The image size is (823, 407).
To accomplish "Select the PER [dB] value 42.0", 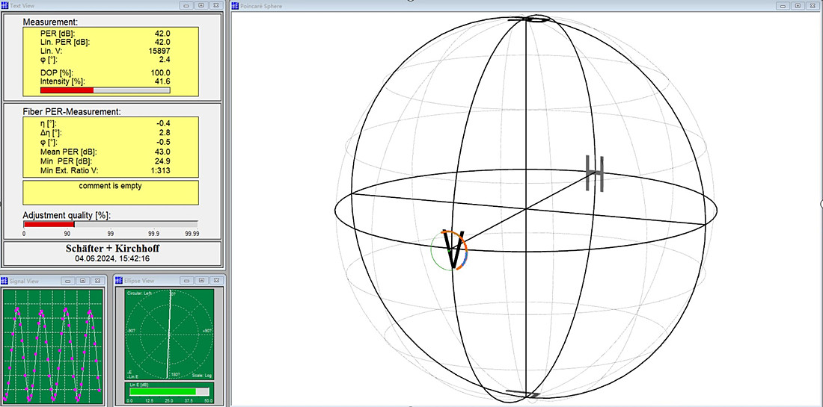I will [x=162, y=33].
